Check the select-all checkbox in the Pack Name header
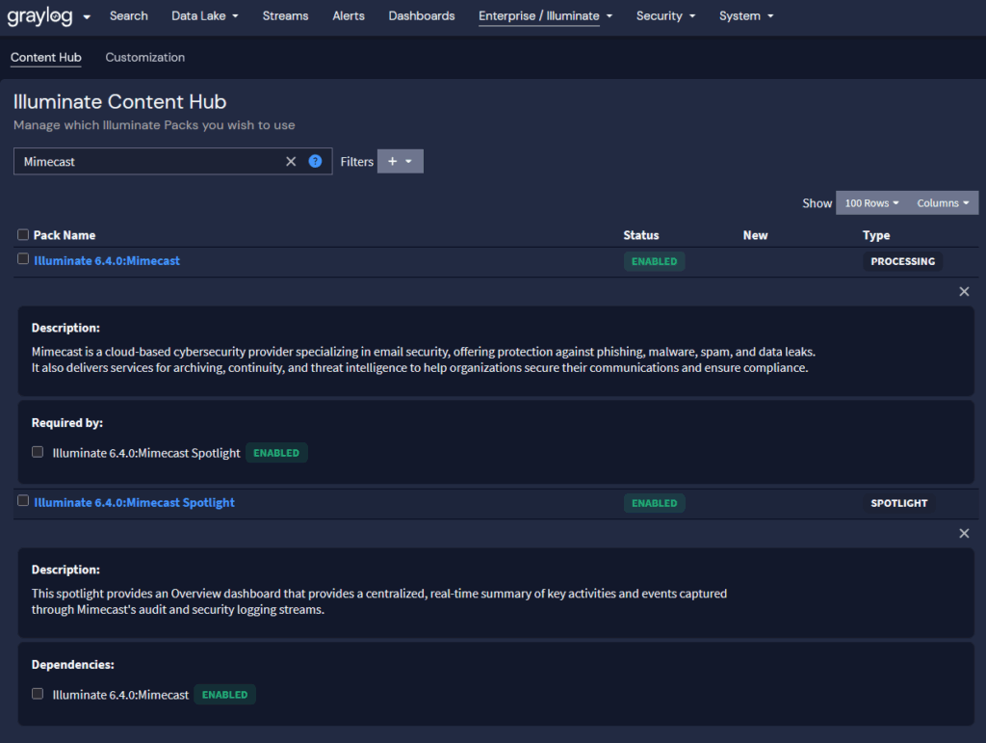 click(24, 234)
